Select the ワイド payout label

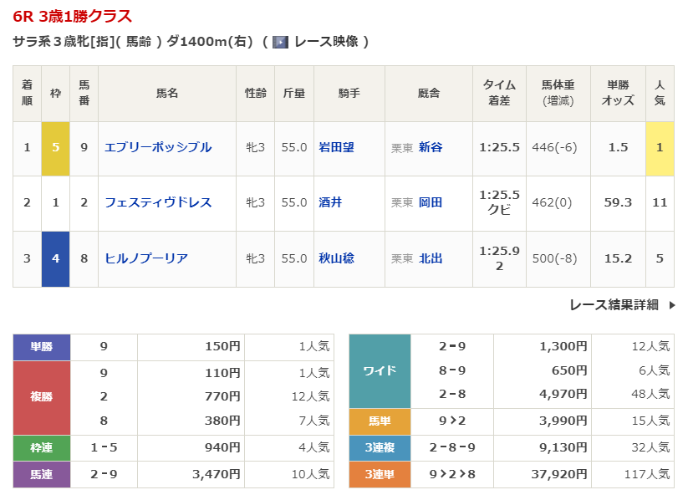pyautogui.click(x=380, y=370)
